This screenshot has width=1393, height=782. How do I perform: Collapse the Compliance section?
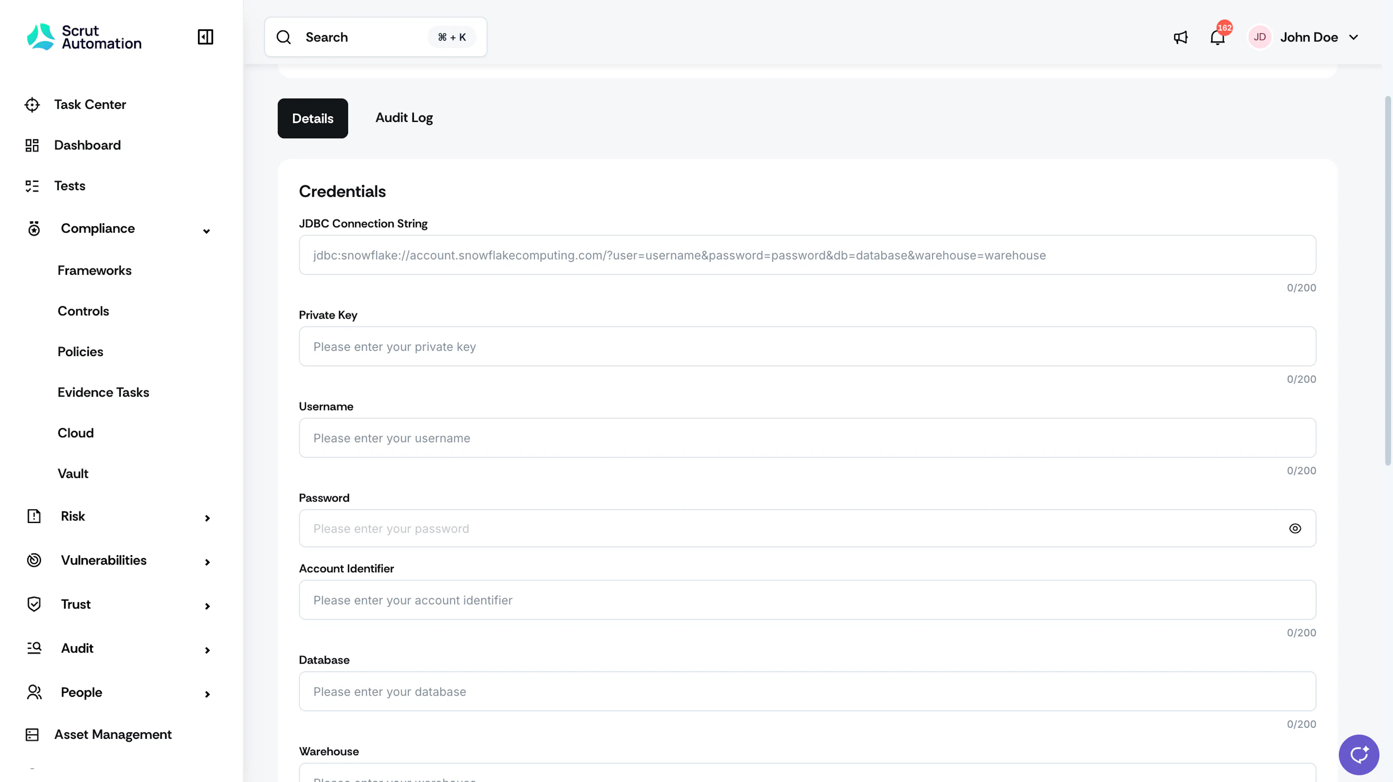point(206,231)
